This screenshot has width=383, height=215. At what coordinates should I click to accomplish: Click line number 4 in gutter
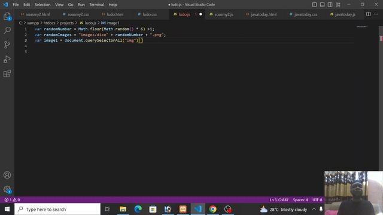(26, 46)
